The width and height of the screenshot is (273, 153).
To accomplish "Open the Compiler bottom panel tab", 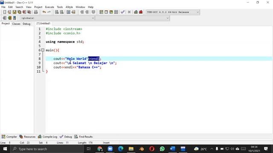I will pos(9,137).
